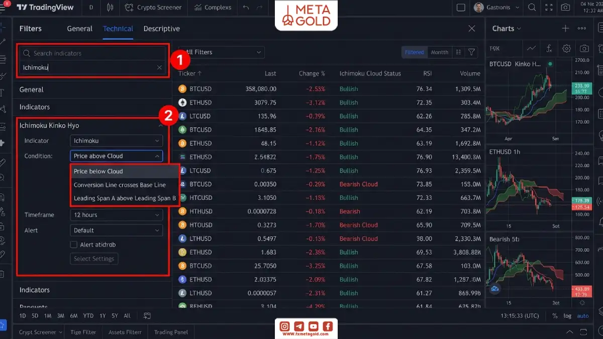Click the 358,080.00 last price cell
Screen dimensions: 603x339
261,89
